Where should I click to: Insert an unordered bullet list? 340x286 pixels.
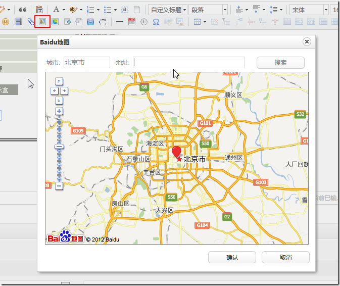[x=107, y=10]
